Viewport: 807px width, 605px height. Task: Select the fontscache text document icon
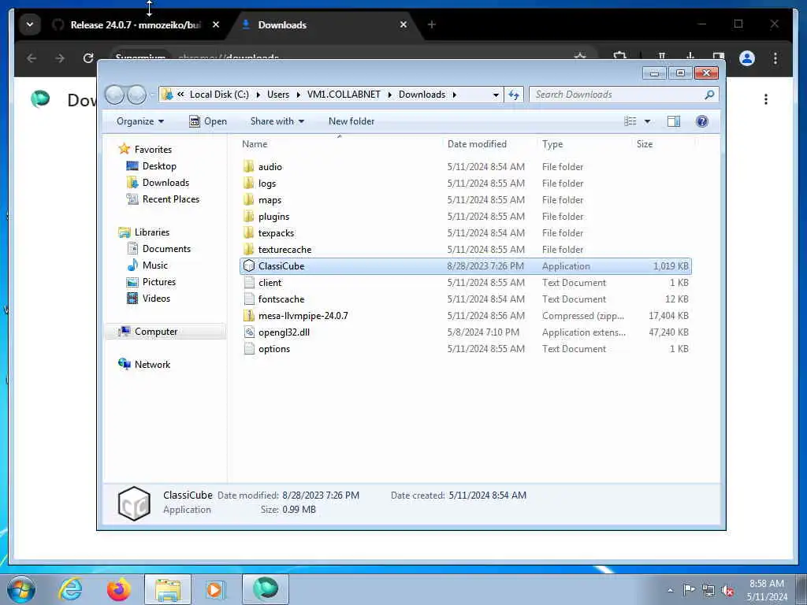pos(249,299)
